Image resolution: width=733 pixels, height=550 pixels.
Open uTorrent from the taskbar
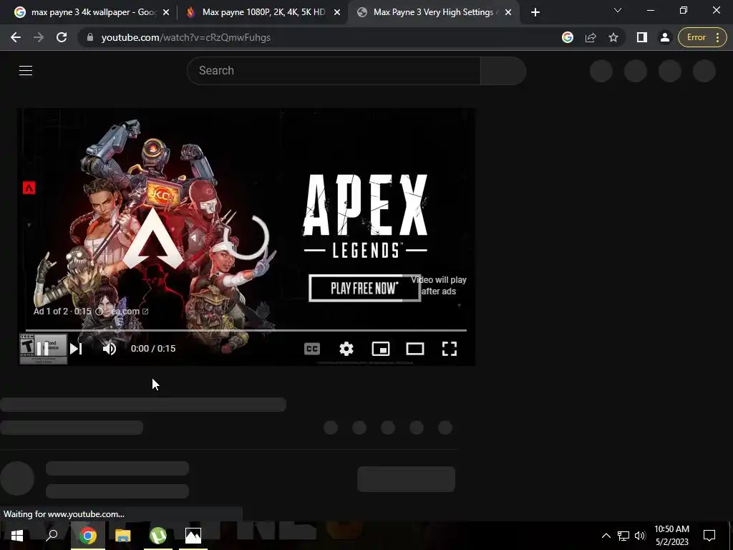(158, 536)
